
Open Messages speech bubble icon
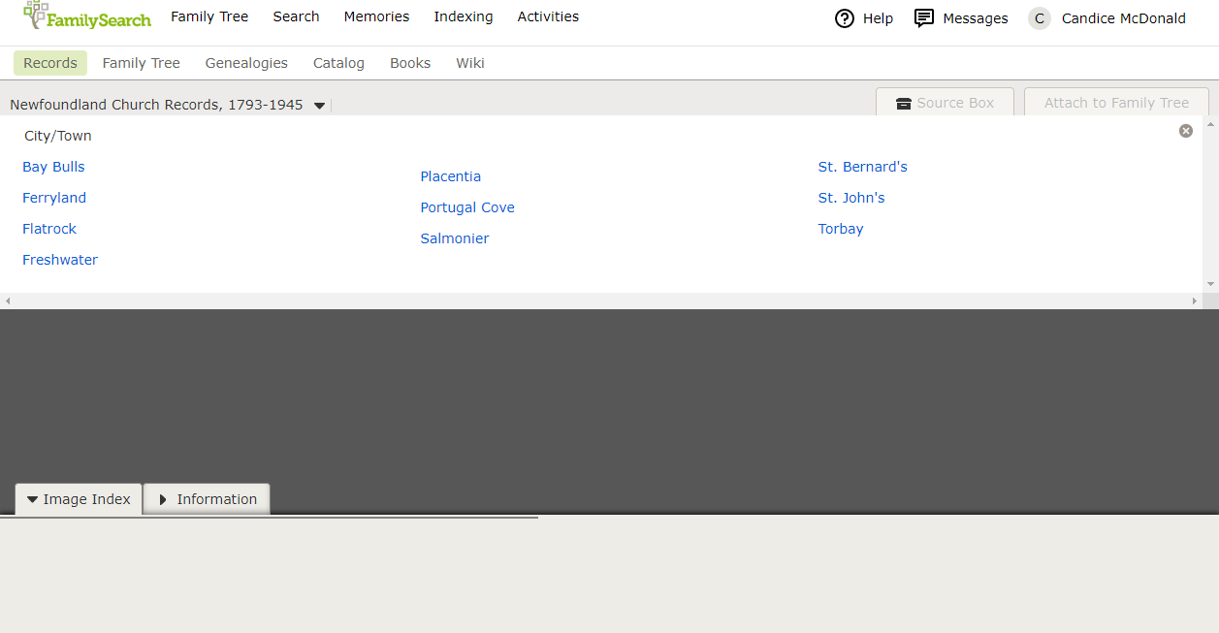coord(924,18)
